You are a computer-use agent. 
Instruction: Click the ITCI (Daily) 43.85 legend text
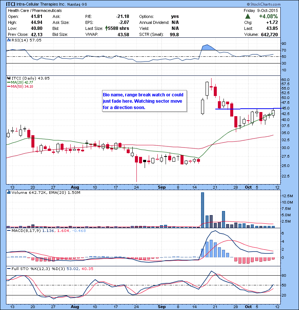(x=31, y=78)
